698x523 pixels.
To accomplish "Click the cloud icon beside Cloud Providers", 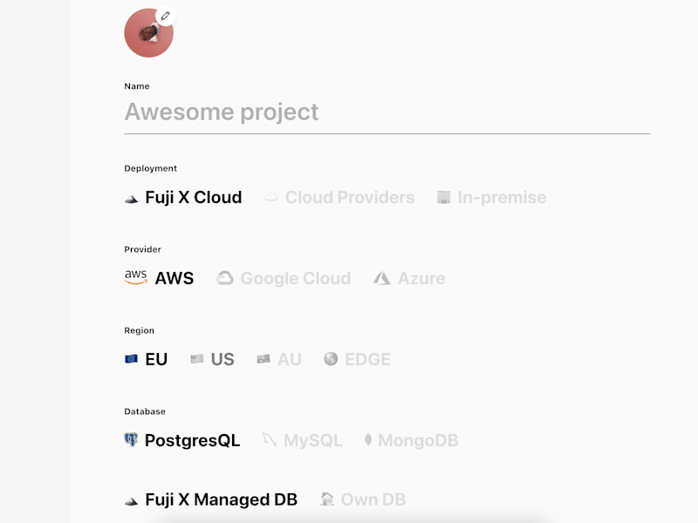I will (x=271, y=197).
